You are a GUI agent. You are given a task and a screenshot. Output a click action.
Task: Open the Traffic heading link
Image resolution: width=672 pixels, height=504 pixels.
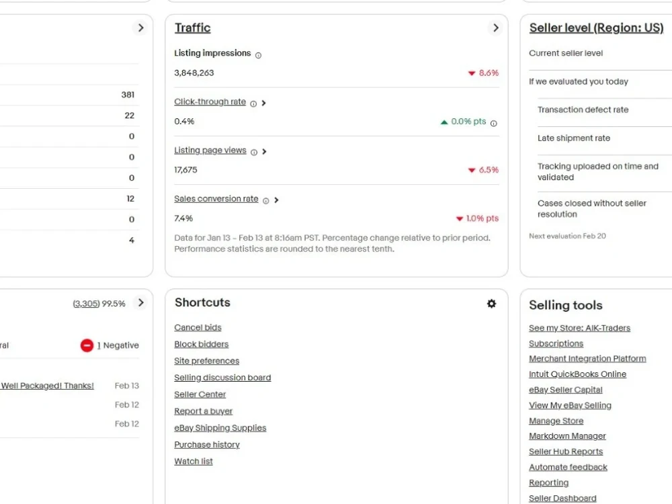click(192, 28)
